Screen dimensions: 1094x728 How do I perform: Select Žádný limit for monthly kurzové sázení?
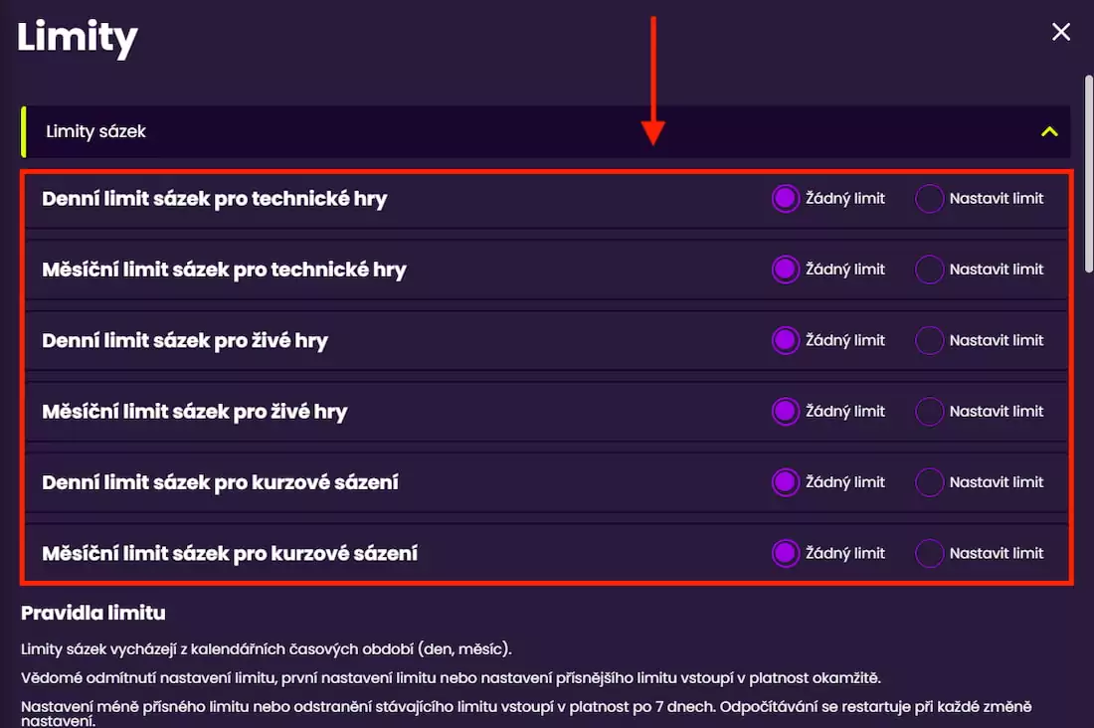pos(786,553)
